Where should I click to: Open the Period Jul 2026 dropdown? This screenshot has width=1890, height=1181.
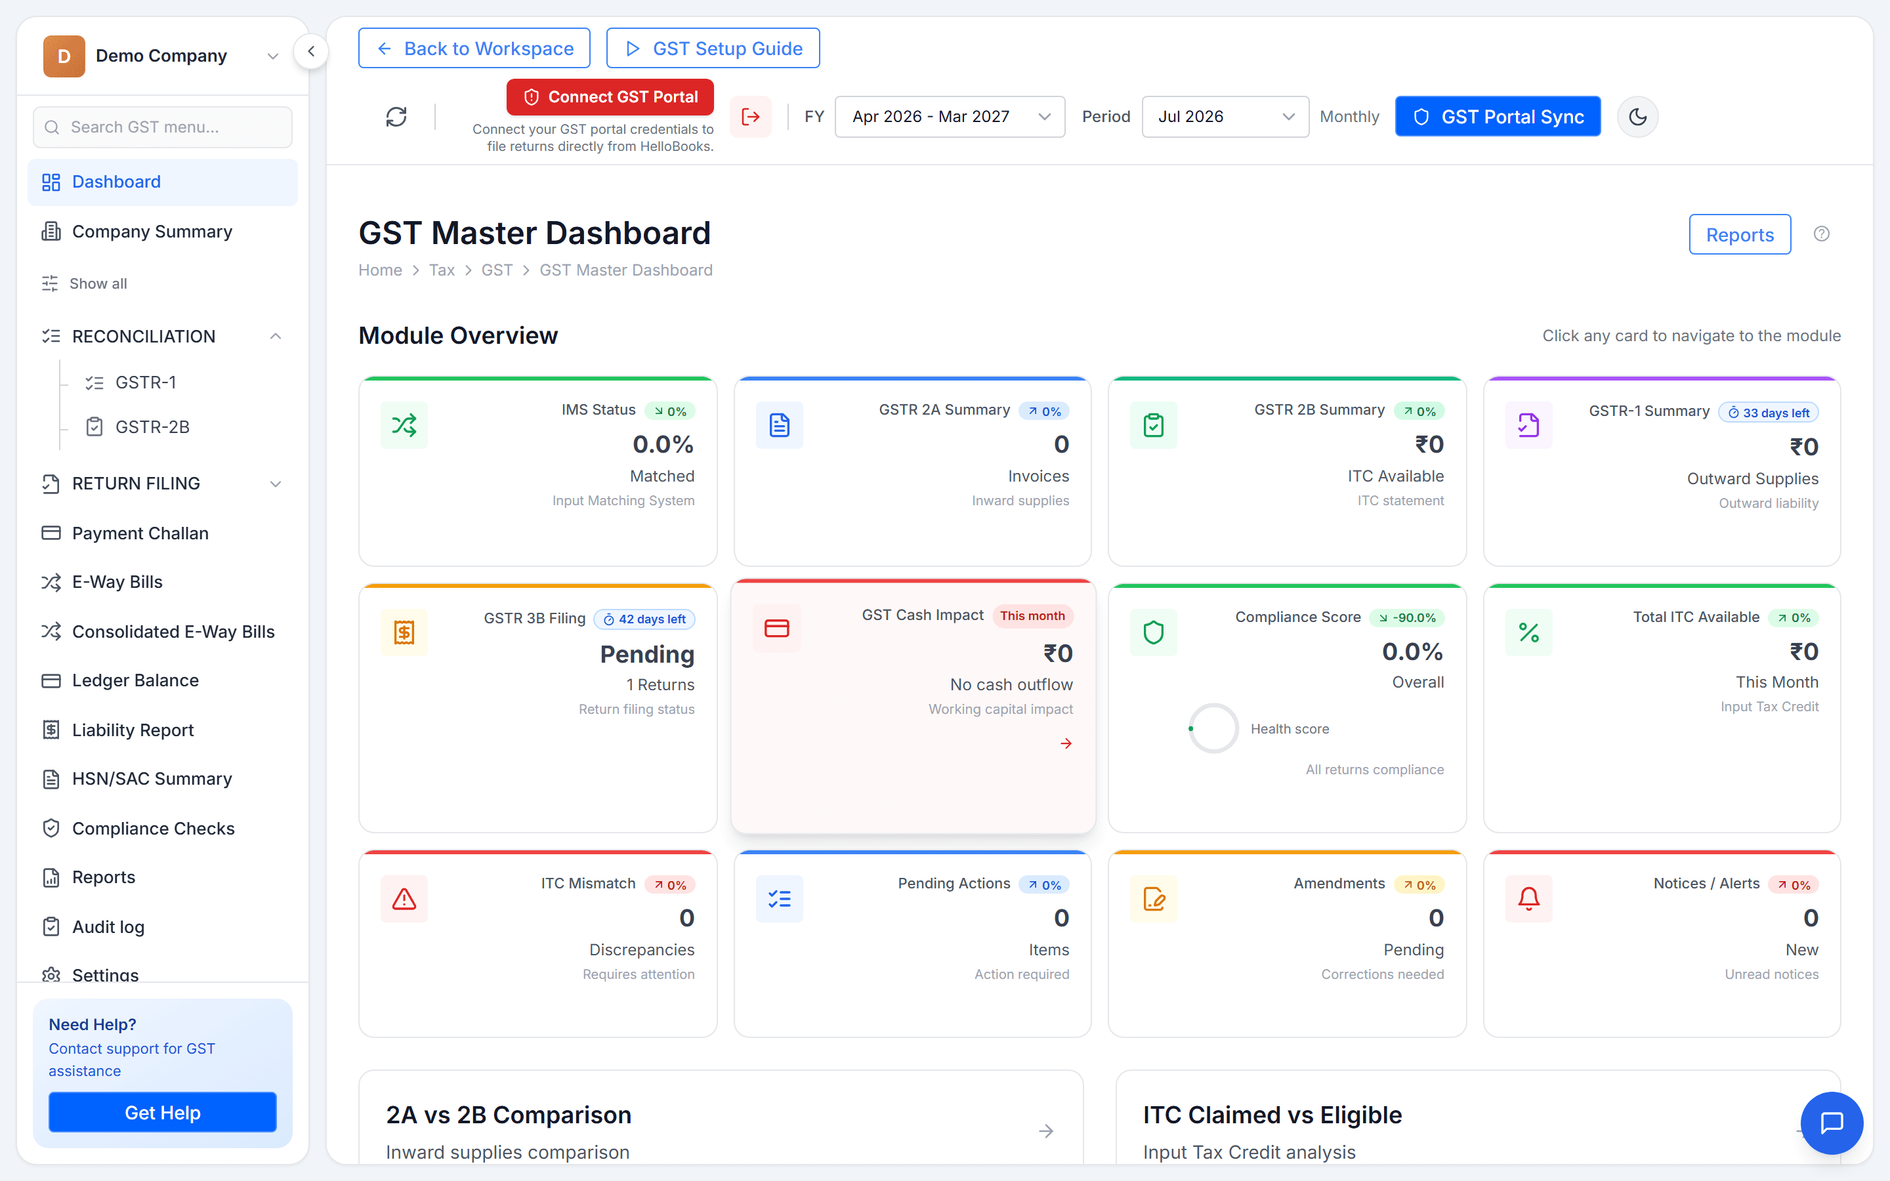point(1225,117)
